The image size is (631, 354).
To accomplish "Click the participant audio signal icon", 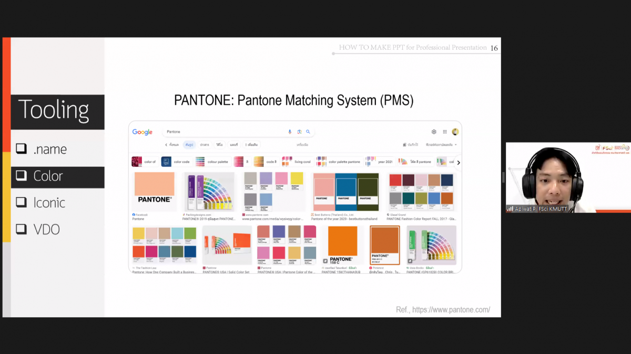I will click(510, 209).
